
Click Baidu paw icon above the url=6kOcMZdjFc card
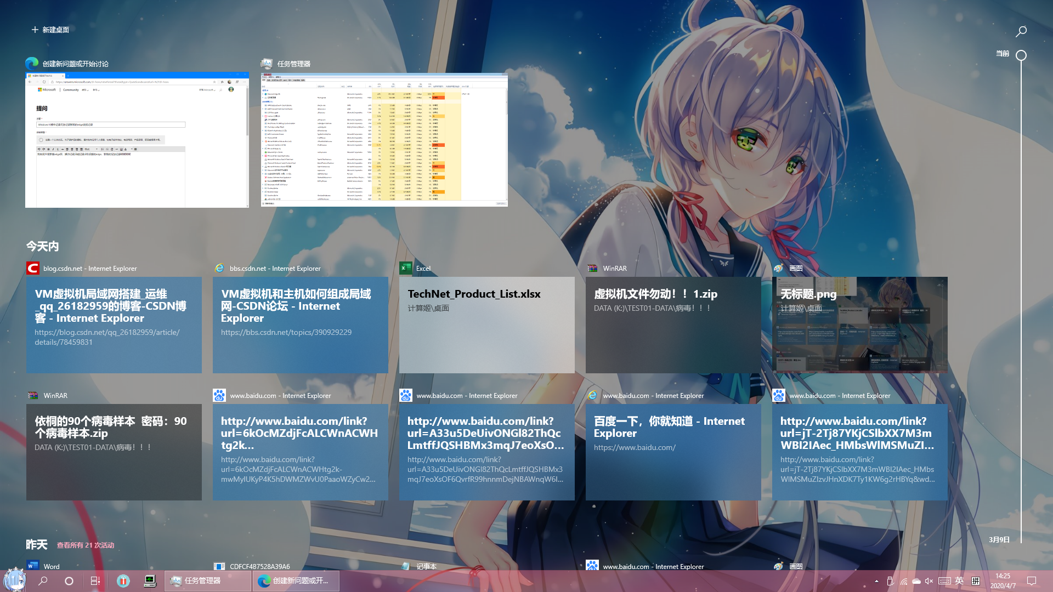click(219, 395)
